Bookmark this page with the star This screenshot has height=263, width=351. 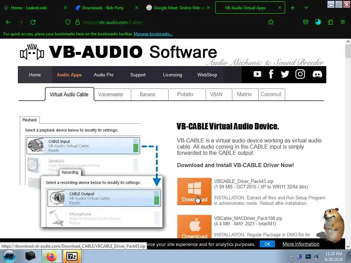(x=271, y=22)
